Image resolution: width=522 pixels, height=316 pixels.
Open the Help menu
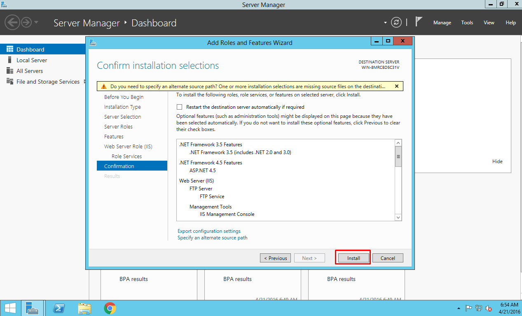click(510, 23)
